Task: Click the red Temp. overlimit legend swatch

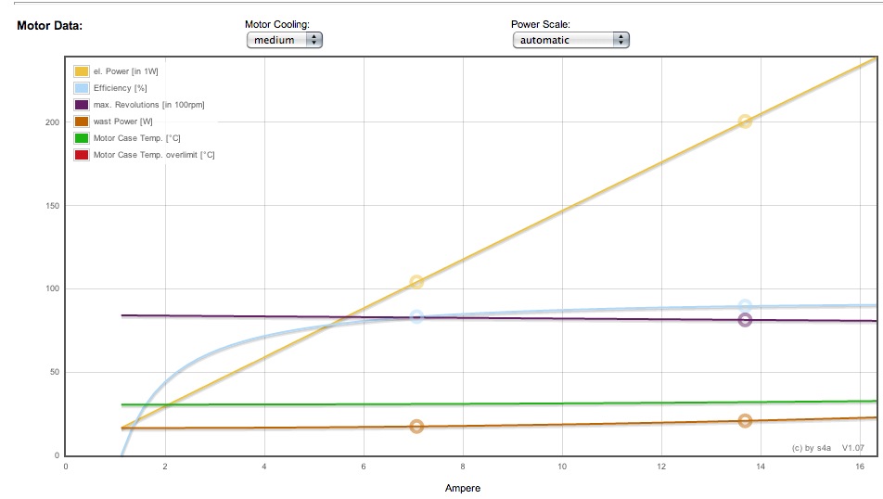Action: click(x=82, y=155)
